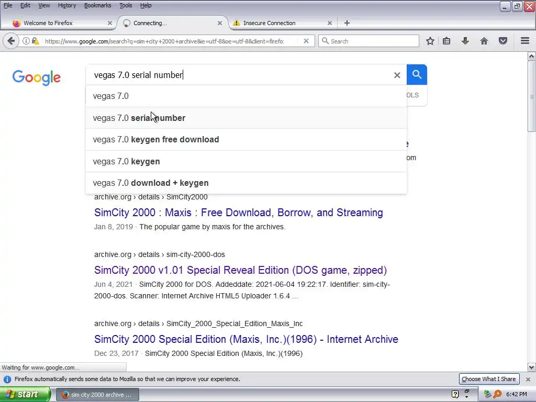The height and width of the screenshot is (402, 536).
Task: Click magnifier icon in Firefox search box
Action: [x=326, y=41]
